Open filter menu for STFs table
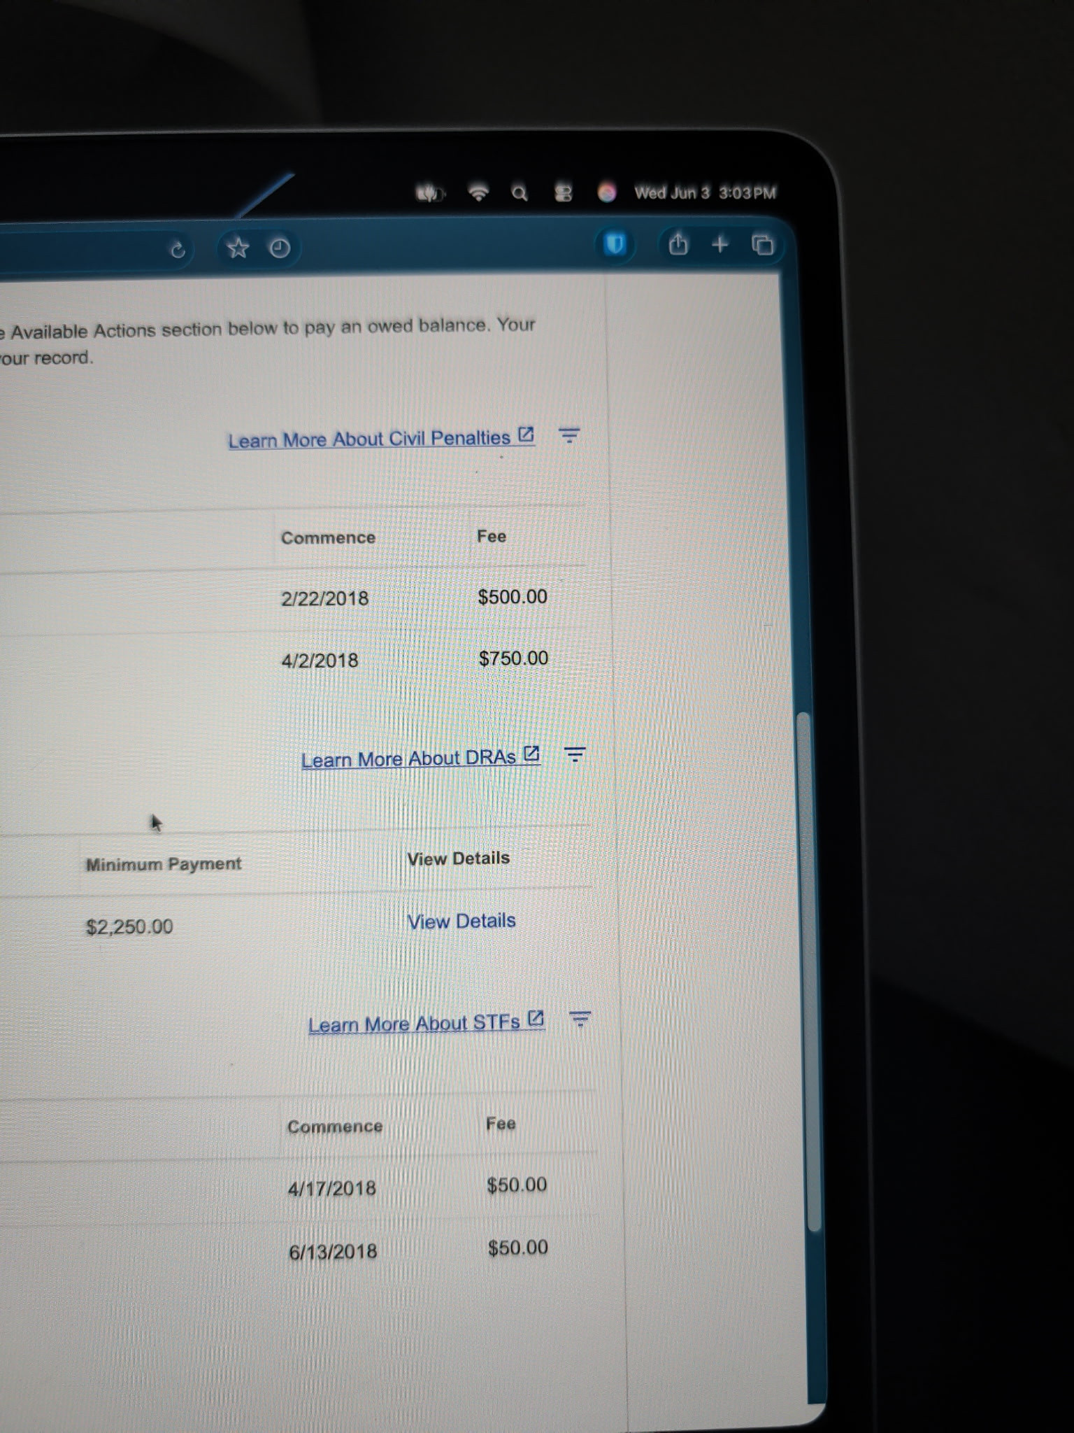This screenshot has width=1074, height=1433. coord(580,1019)
